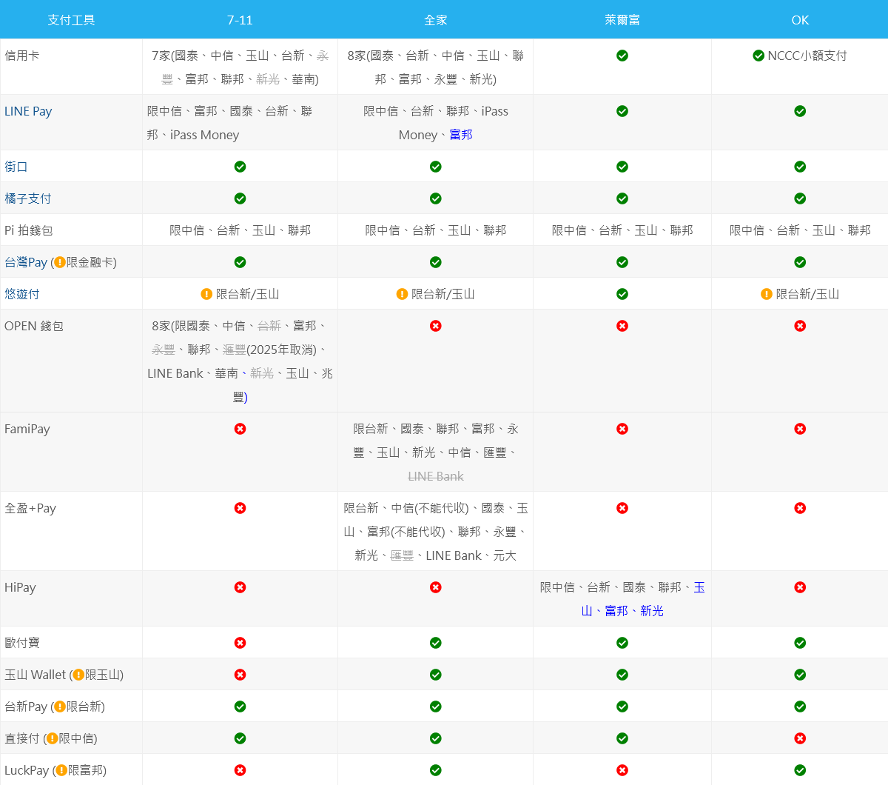Click the HiPay row label

point(20,587)
